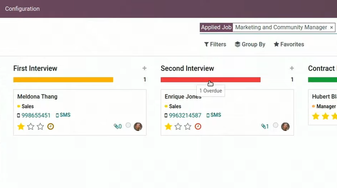Open the Filters dropdown

[x=215, y=44]
